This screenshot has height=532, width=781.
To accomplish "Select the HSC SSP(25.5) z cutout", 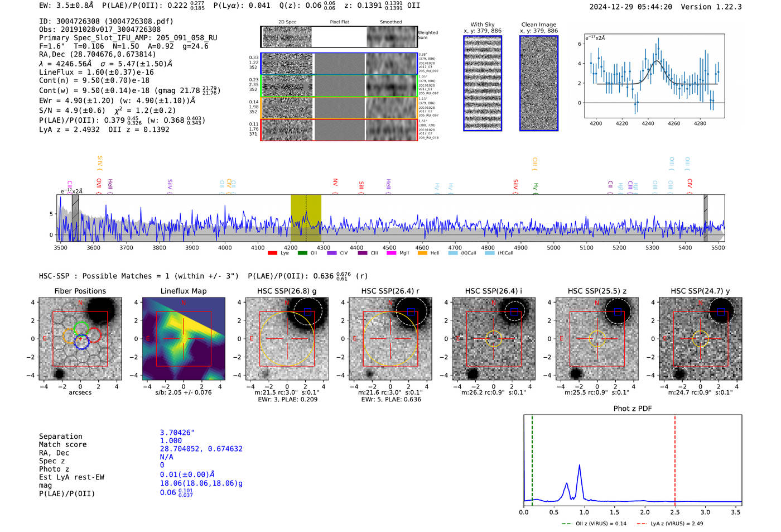I will pos(597,339).
